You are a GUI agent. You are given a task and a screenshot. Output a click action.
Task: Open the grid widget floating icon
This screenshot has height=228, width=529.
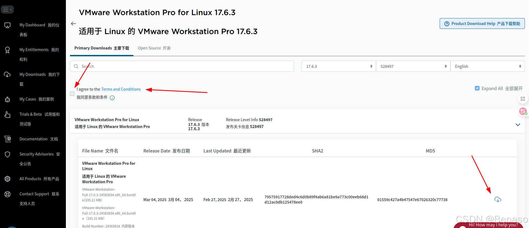click(523, 99)
